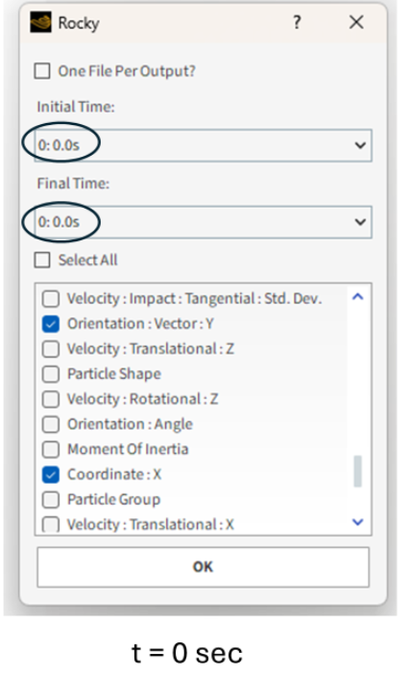Enable the Particle Shape checkbox
The width and height of the screenshot is (411, 675).
[51, 374]
